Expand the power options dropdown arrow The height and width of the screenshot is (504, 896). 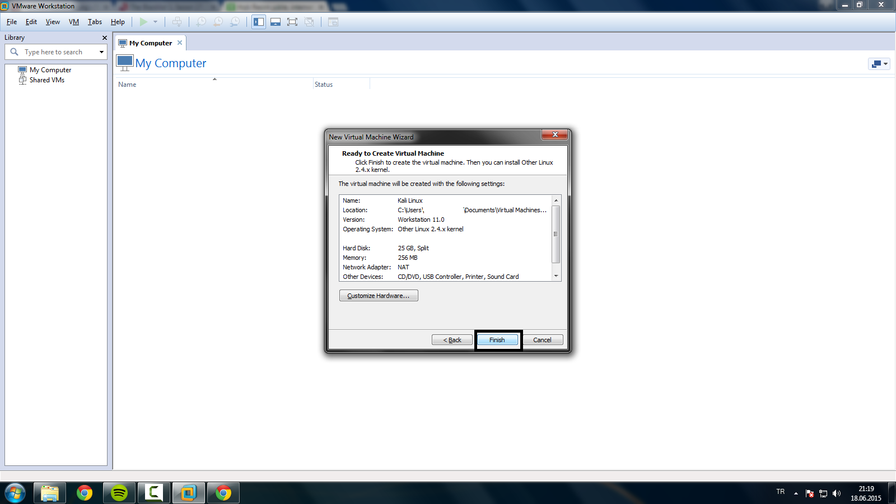coord(155,22)
